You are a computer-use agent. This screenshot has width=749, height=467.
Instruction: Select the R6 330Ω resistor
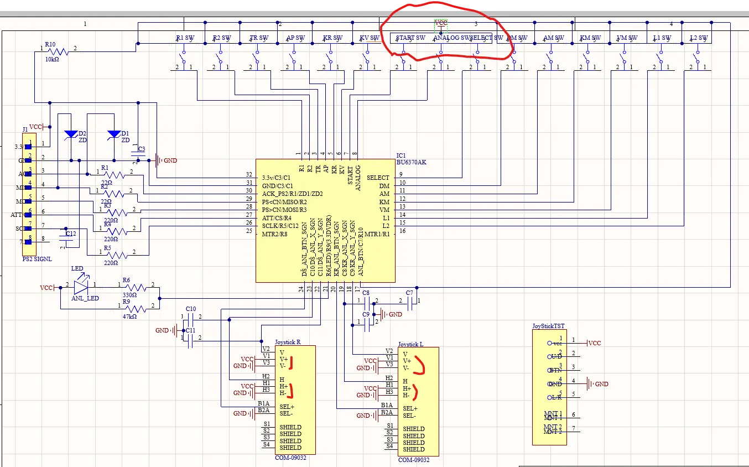click(x=136, y=287)
